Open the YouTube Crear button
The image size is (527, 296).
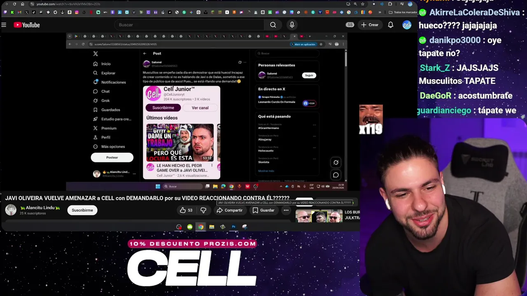(x=370, y=25)
